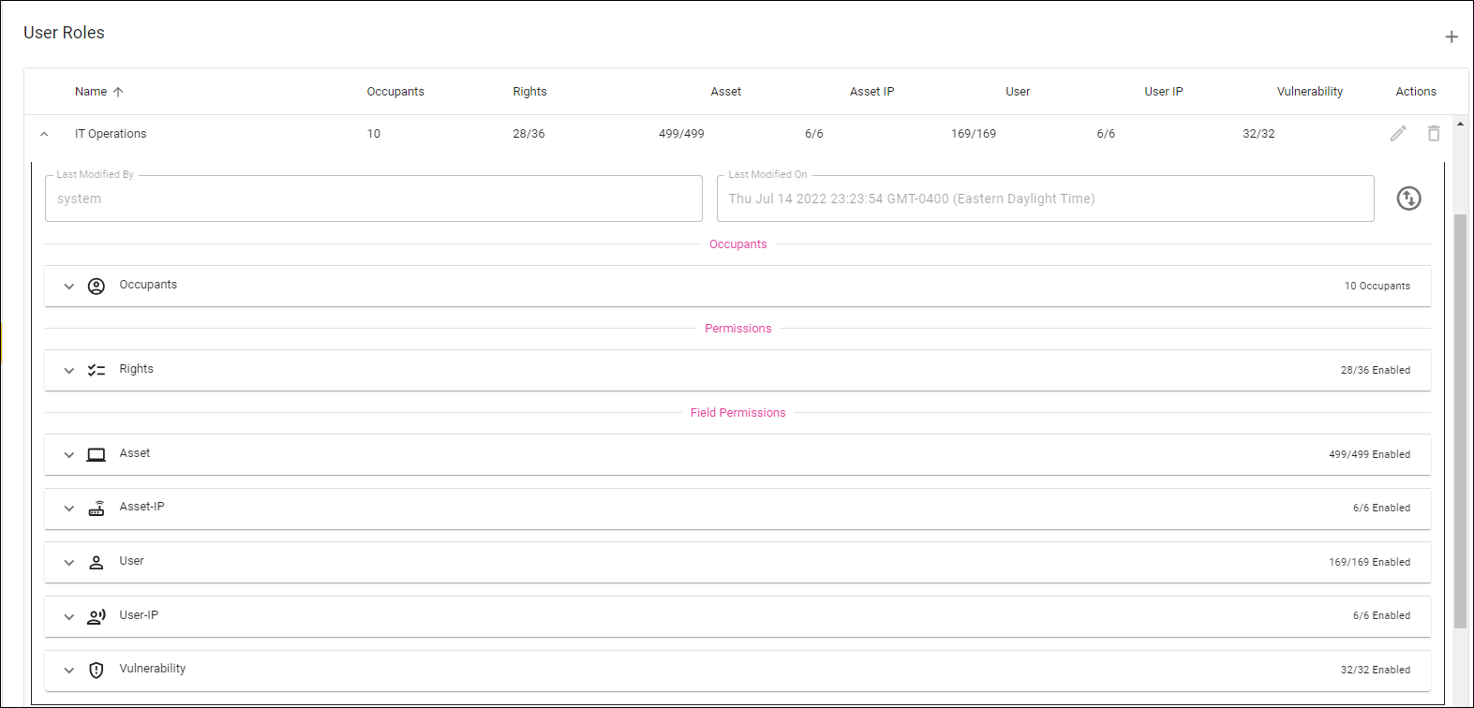
Task: Click the 28/36 Enabled label
Action: (1376, 371)
